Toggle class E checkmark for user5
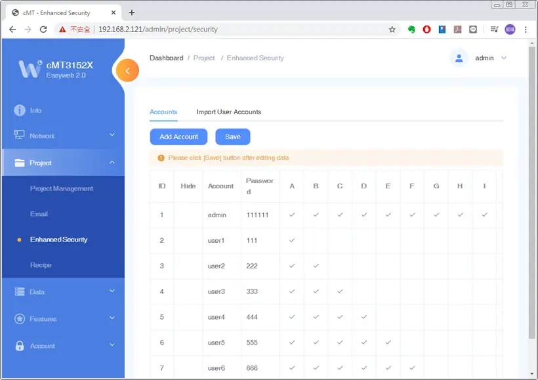Screen dimensions: 538x380 tap(388, 342)
